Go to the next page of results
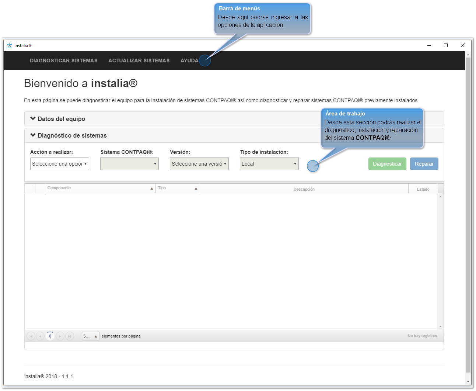476x391 pixels. [x=60, y=336]
